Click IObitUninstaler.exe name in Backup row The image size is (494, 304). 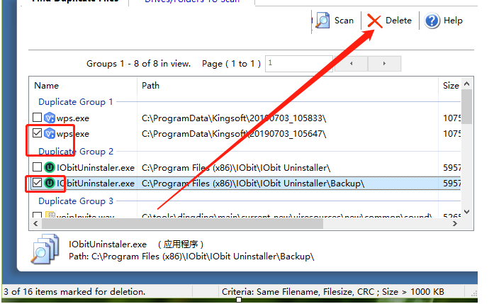[96, 184]
